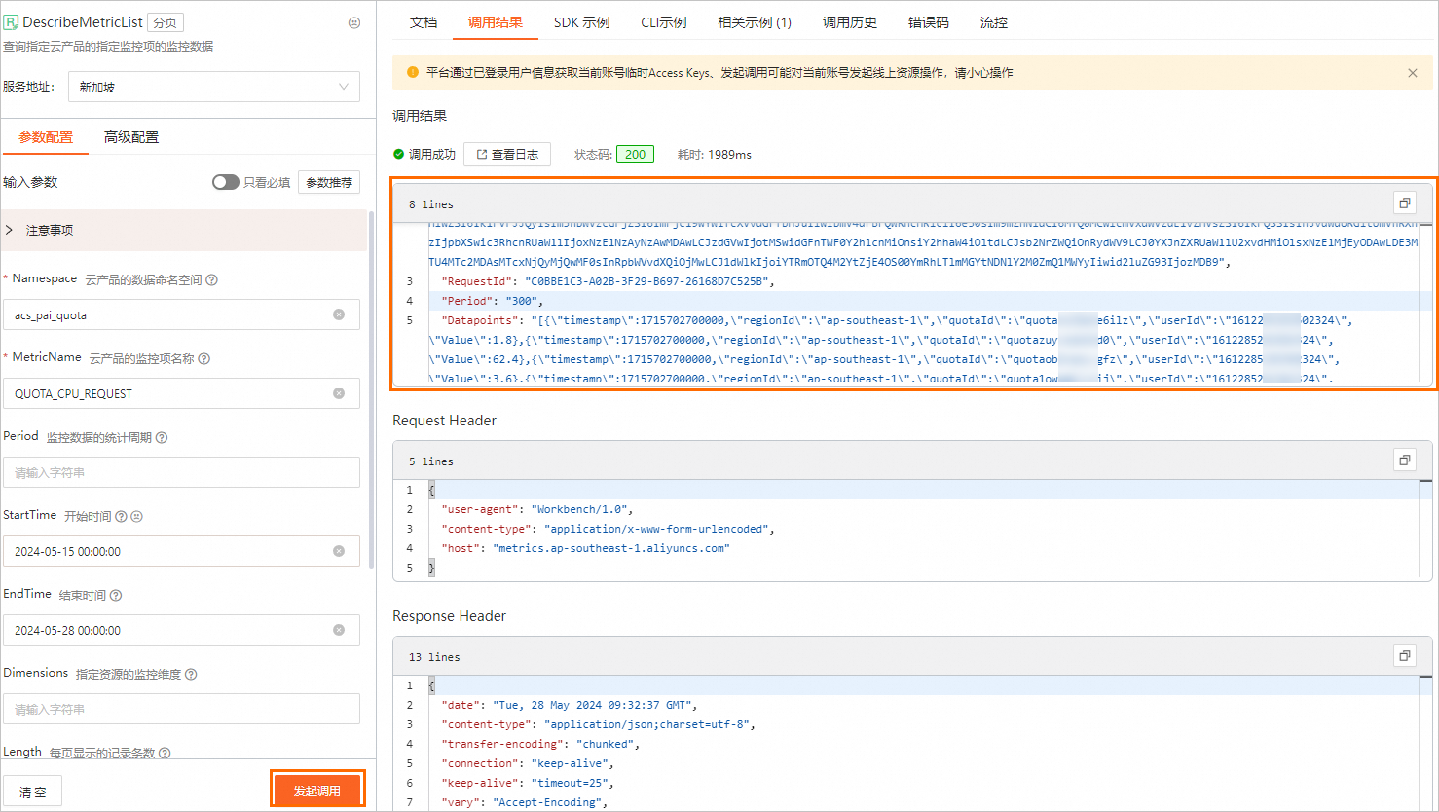Select the 调用结果 tab
Screen dimensions: 1439x812
496,22
